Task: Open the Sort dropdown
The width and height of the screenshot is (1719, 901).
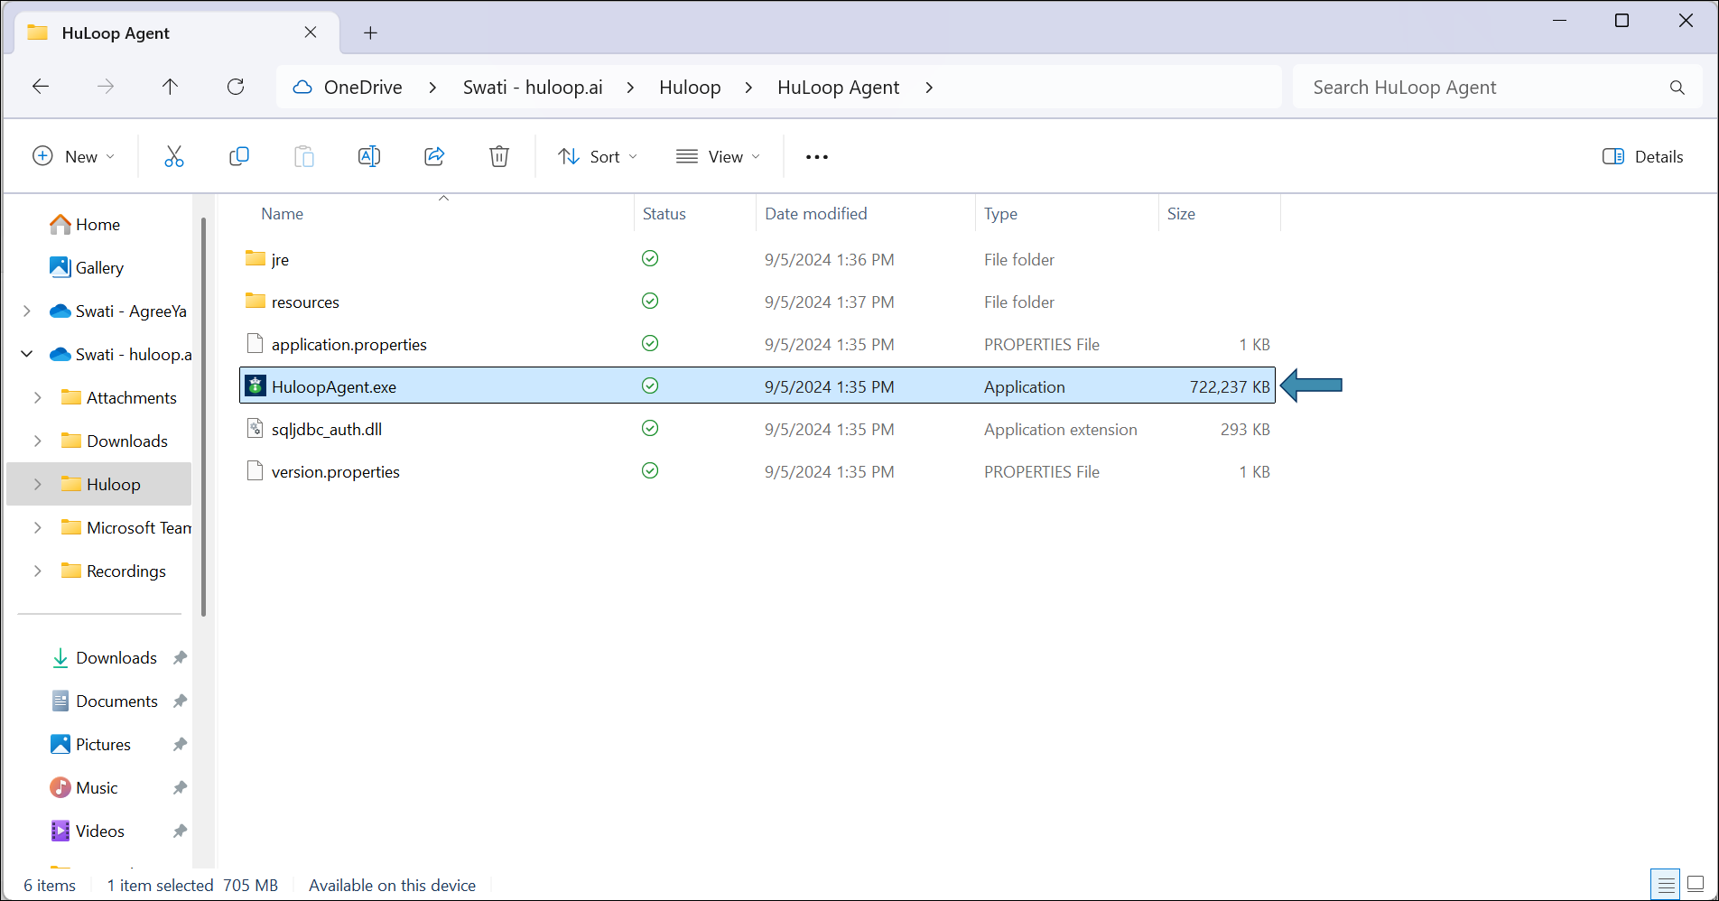Action: [x=598, y=156]
